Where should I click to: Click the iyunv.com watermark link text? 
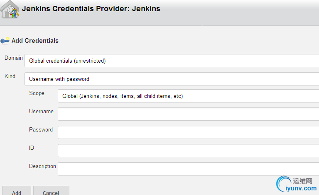pyautogui.click(x=301, y=188)
